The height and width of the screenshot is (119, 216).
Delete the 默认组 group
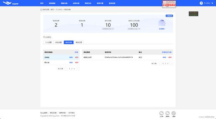point(77,63)
